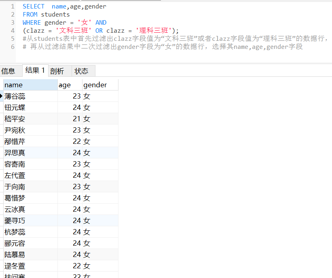Click line number 1 in the editor gutter
This screenshot has width=332, height=278.
point(13,6)
